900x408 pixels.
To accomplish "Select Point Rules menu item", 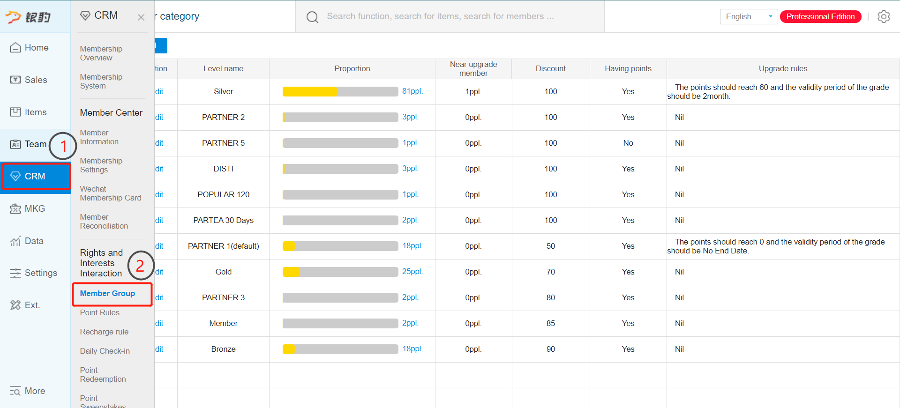I will pyautogui.click(x=100, y=312).
